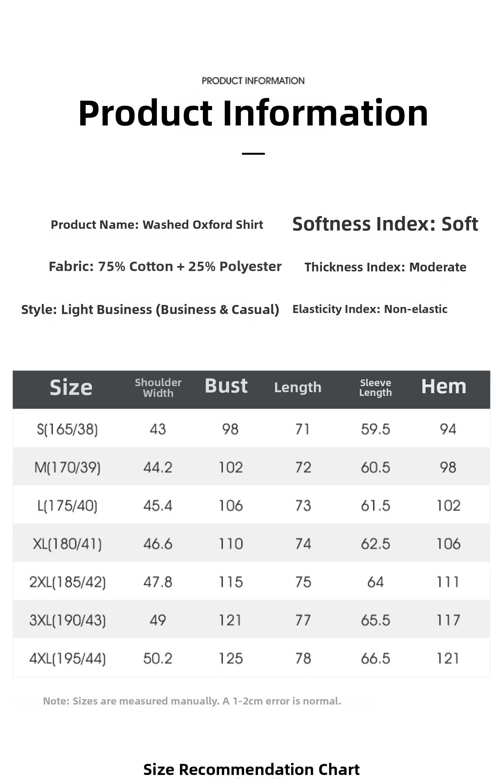Select the sleeve length value 64 for 2XL
503x779 pixels.
click(375, 582)
